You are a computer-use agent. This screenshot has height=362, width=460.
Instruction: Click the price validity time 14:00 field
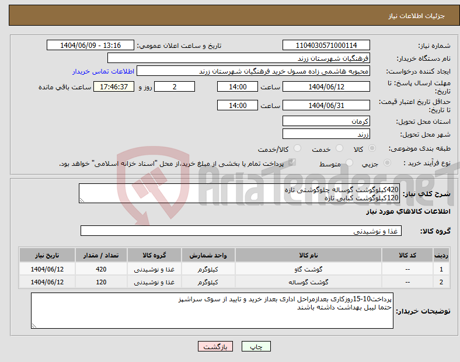(238, 105)
